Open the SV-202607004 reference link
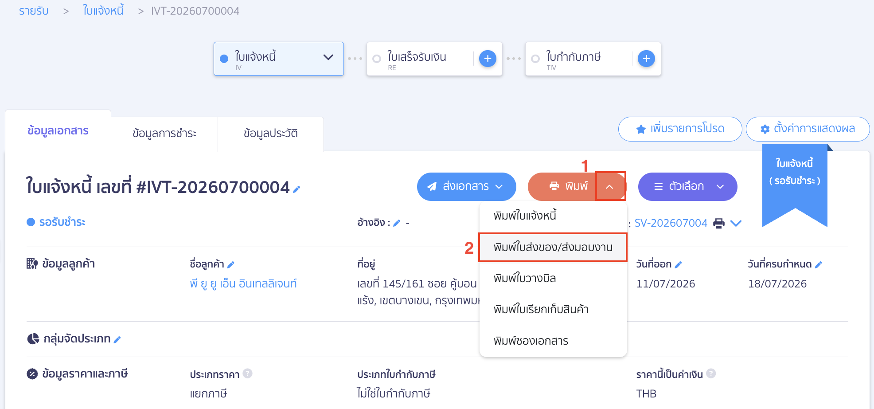The image size is (874, 409). [671, 223]
